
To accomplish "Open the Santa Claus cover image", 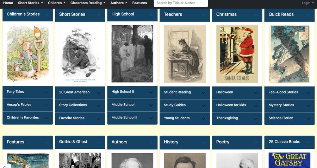I will (x=237, y=54).
